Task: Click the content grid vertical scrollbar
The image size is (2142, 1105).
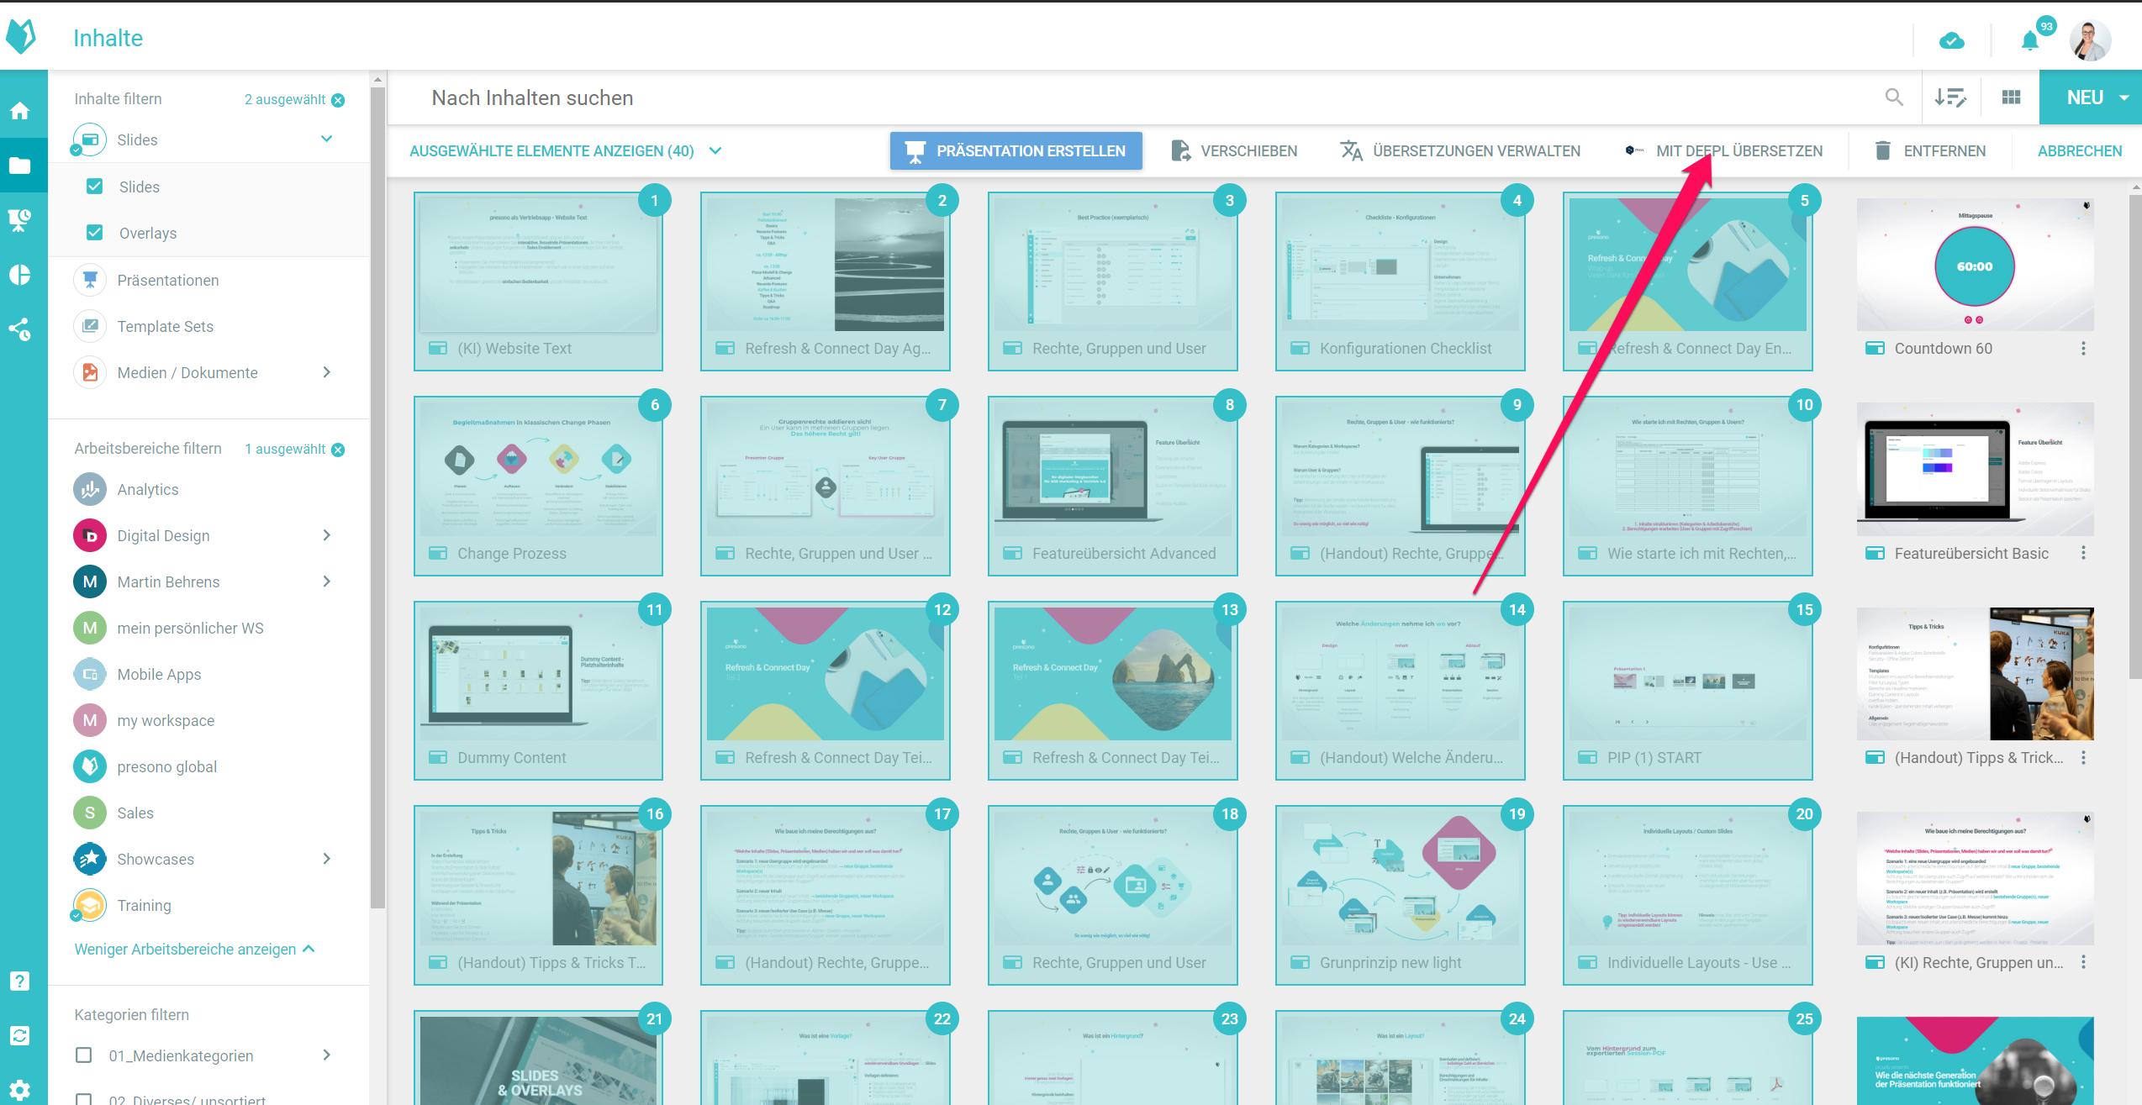Action: pyautogui.click(x=2135, y=437)
